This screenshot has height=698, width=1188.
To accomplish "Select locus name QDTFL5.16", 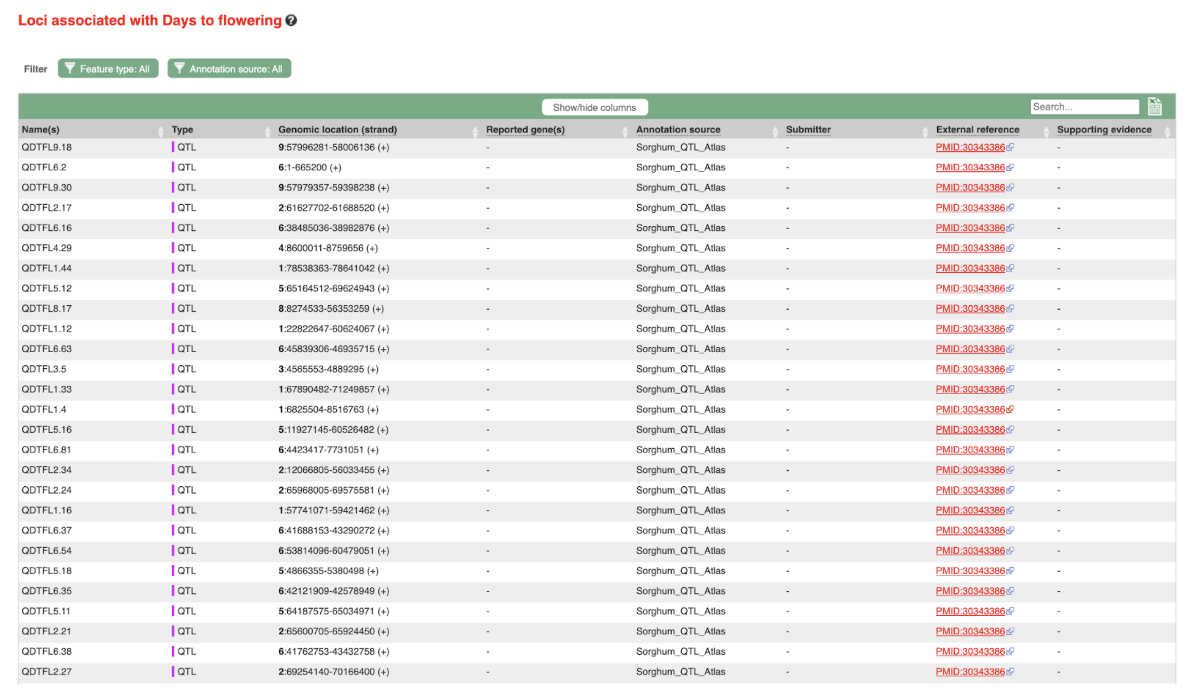I will (x=47, y=429).
